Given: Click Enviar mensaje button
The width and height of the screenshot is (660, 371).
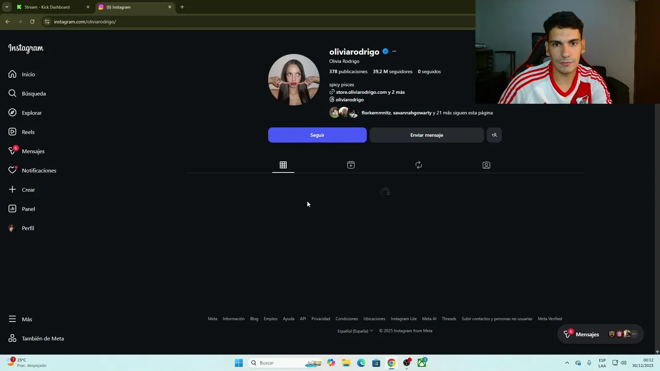Looking at the screenshot, I should [426, 135].
